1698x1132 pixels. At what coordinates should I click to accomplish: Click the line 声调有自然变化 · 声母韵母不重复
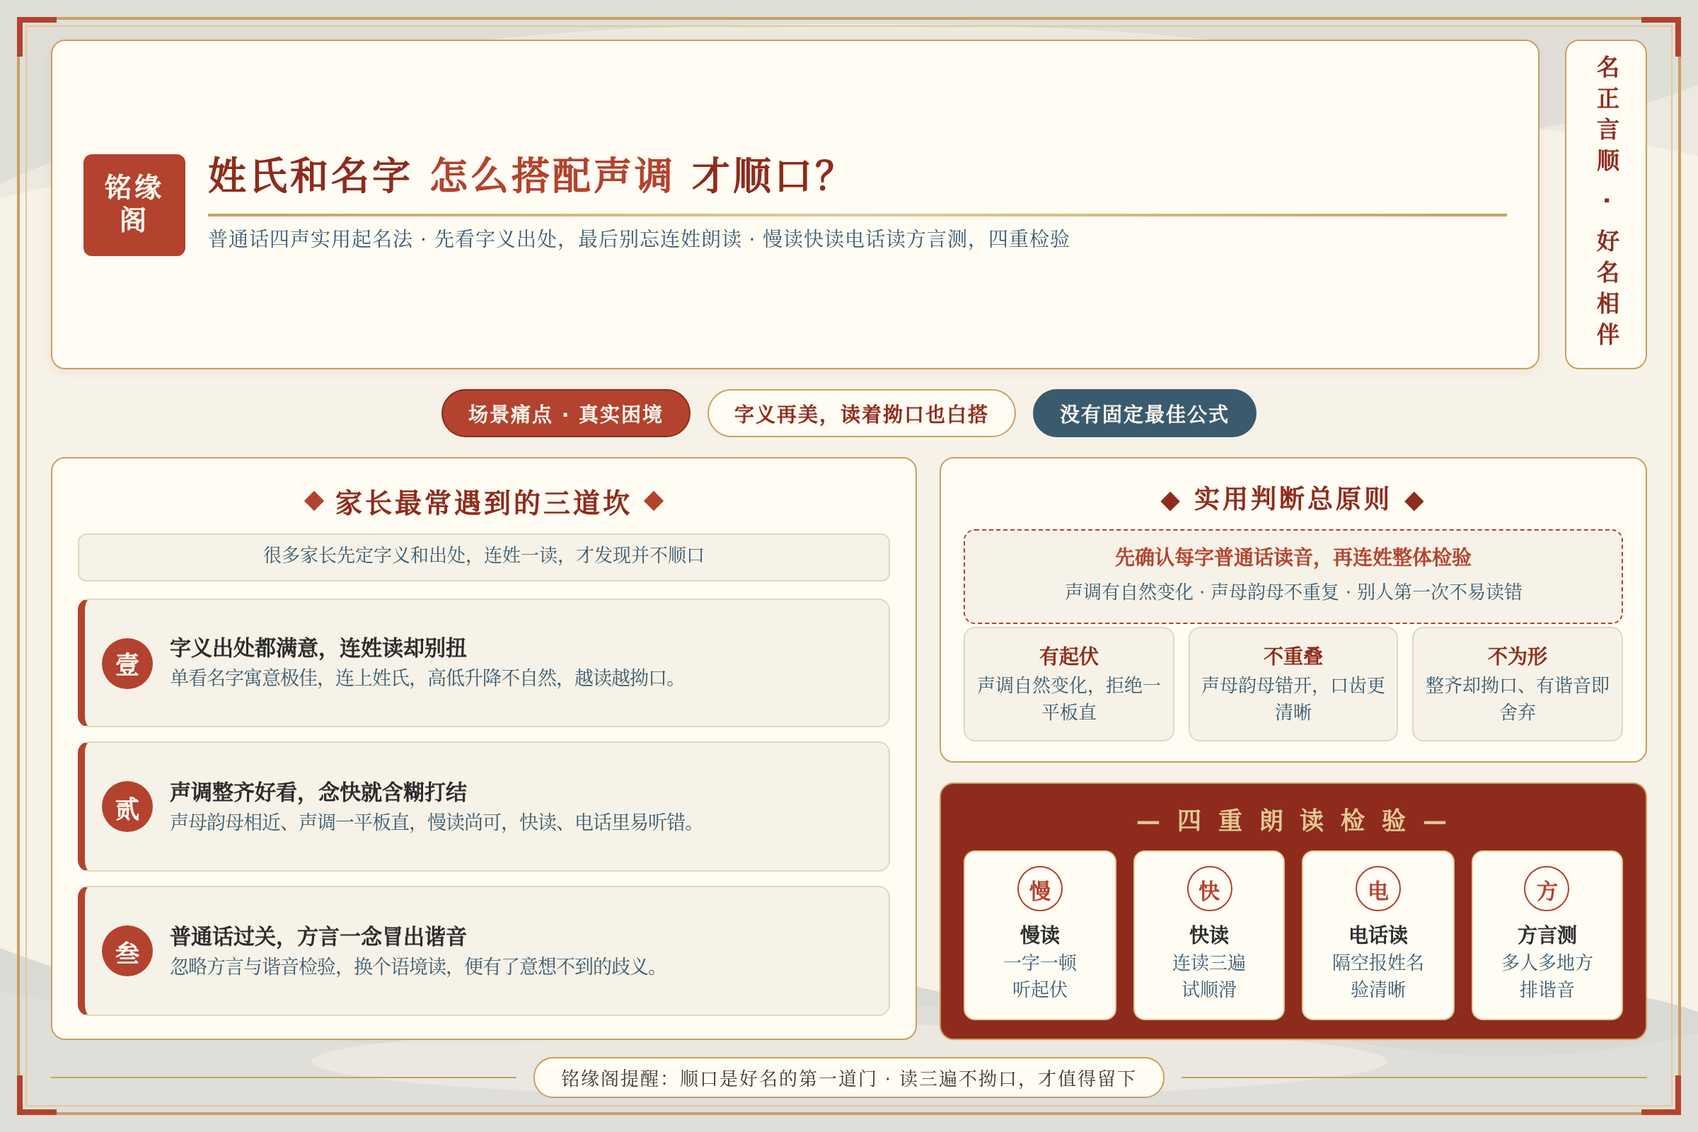tap(1293, 592)
